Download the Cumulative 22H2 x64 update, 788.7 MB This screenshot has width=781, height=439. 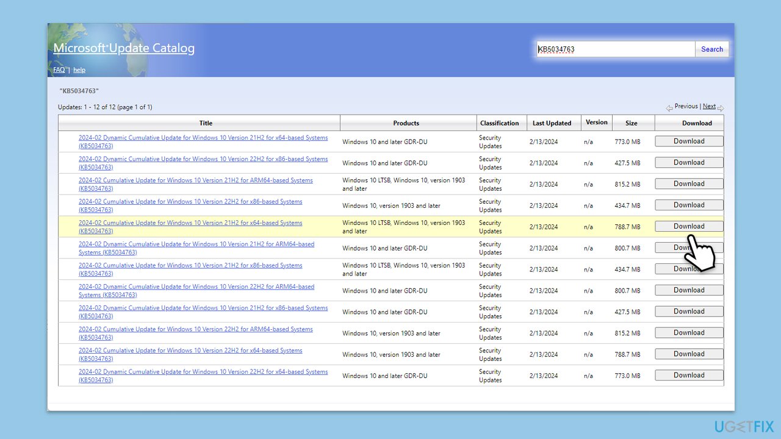689,354
